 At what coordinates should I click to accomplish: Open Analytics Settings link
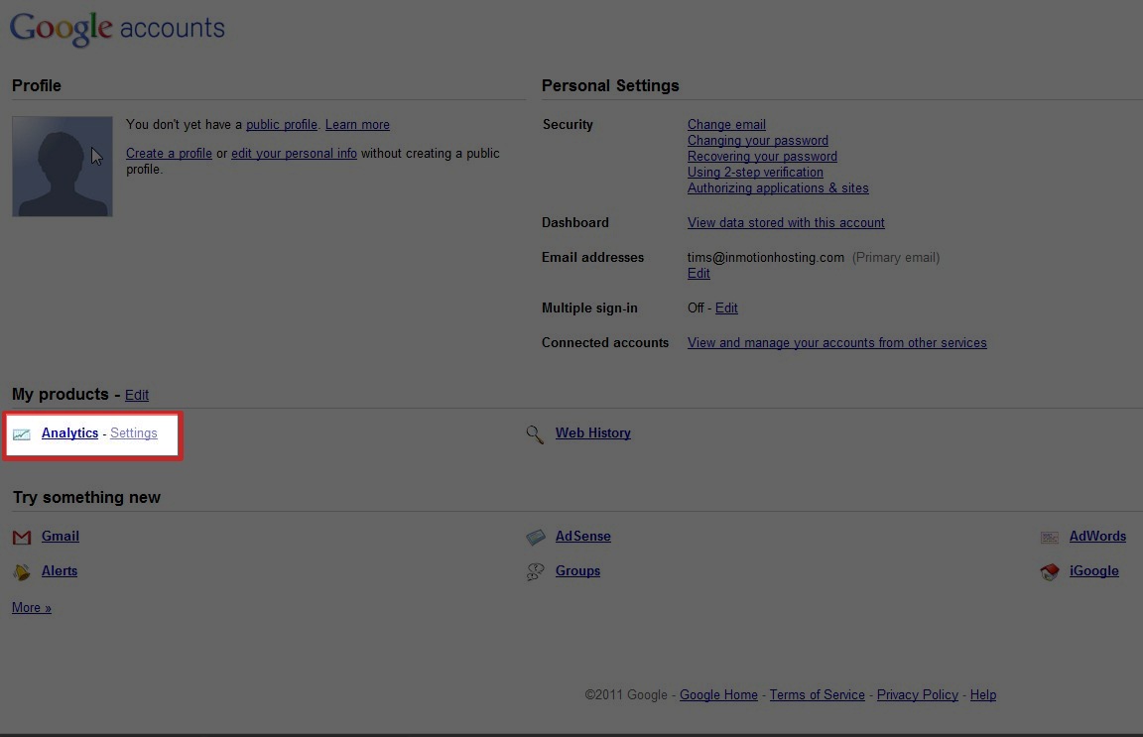point(133,433)
